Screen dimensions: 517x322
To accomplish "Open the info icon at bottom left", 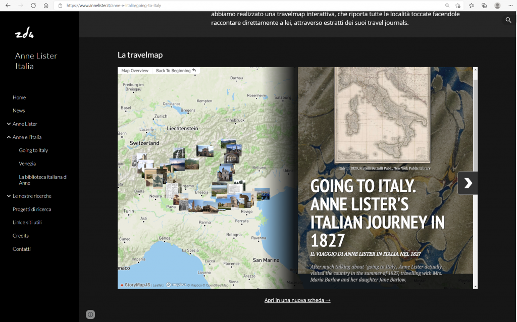I will click(90, 314).
